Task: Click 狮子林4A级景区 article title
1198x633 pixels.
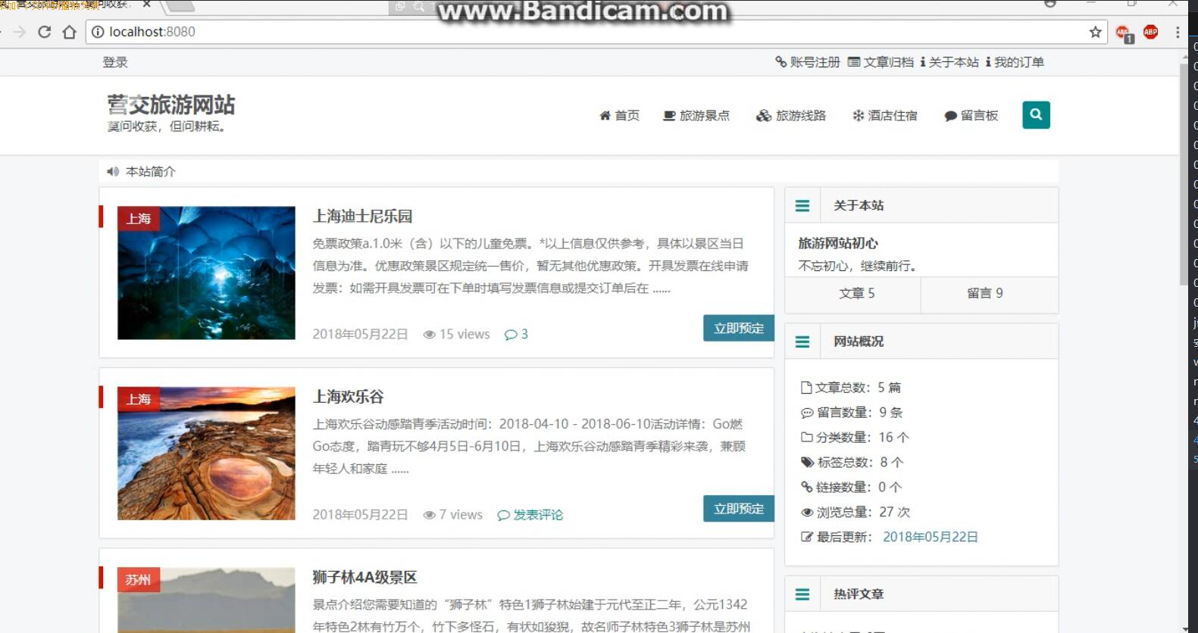Action: coord(365,578)
